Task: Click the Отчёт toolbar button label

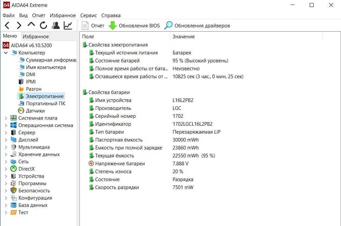Action: [98, 26]
